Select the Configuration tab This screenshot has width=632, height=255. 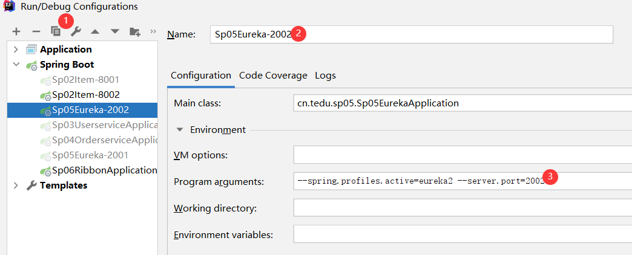pyautogui.click(x=201, y=76)
